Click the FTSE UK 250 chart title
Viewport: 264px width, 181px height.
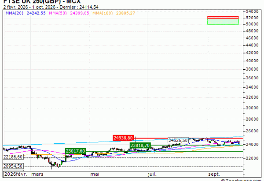click(42, 2)
